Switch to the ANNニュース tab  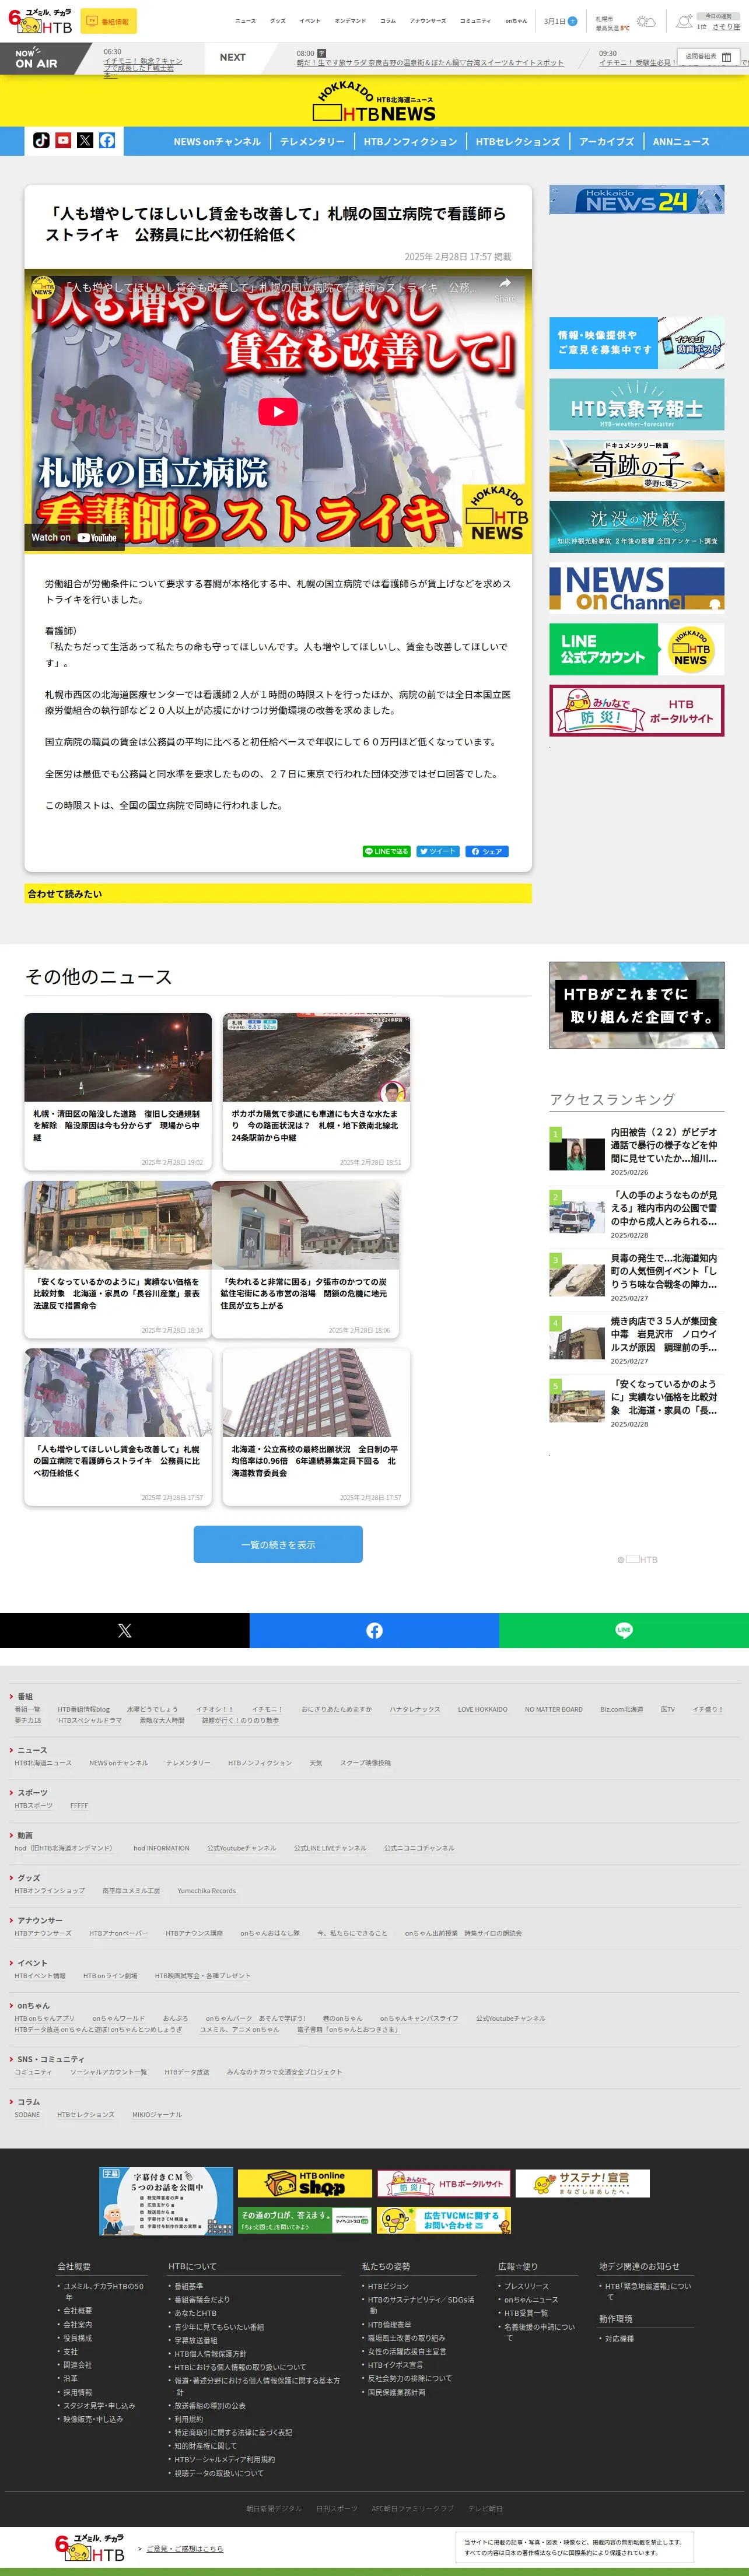pyautogui.click(x=681, y=142)
